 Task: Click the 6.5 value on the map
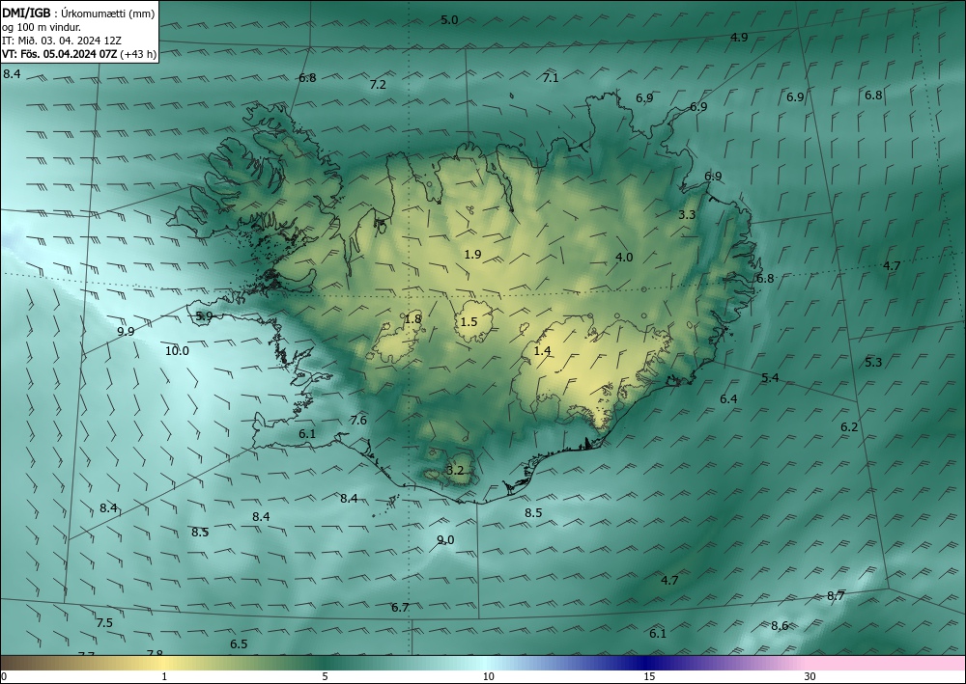coord(239,644)
